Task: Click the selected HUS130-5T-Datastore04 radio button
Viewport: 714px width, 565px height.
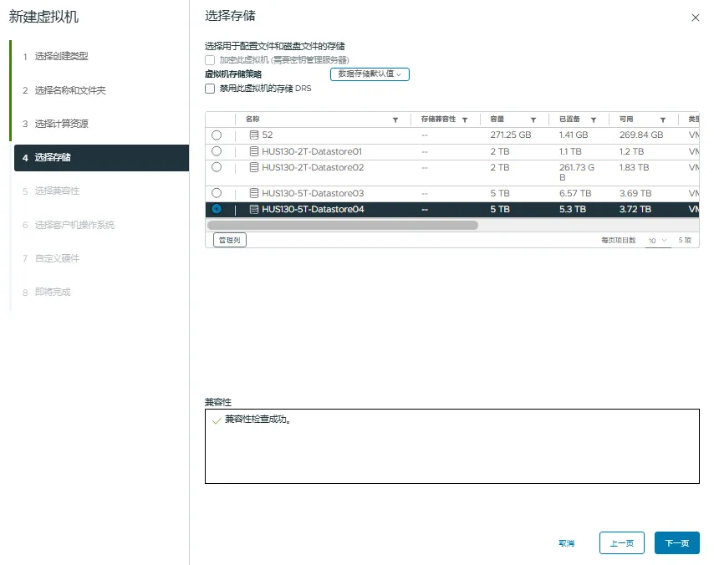Action: (217, 208)
